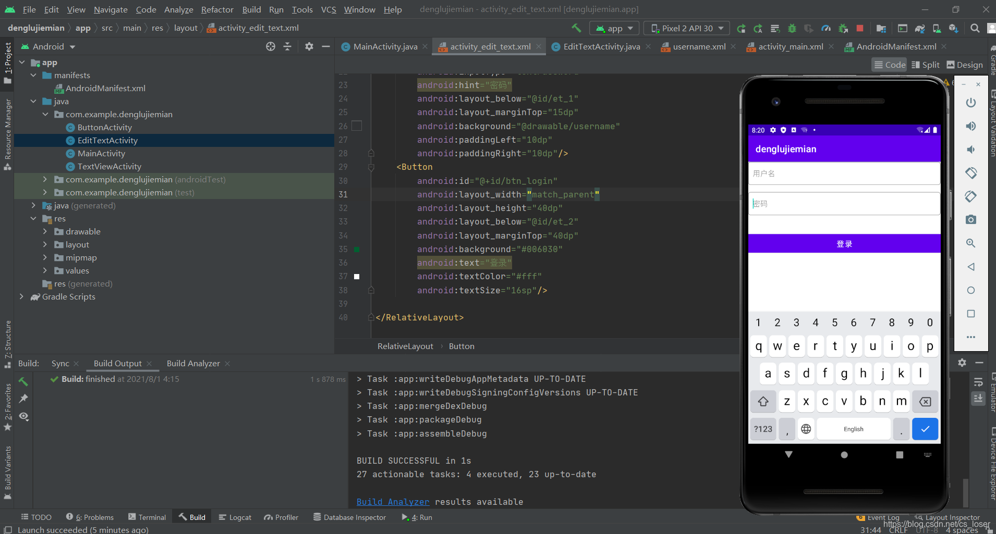Rotate emulator left

(970, 173)
